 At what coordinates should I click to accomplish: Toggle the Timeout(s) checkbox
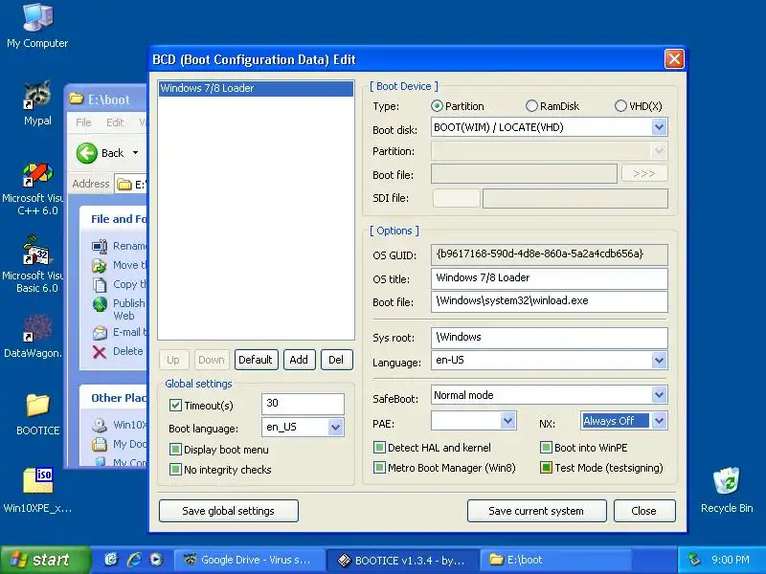point(175,405)
